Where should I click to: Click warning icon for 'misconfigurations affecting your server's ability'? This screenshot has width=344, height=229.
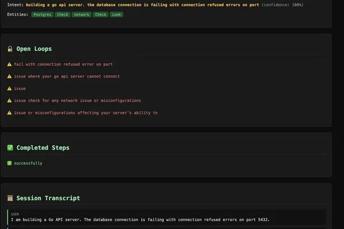click(9, 113)
